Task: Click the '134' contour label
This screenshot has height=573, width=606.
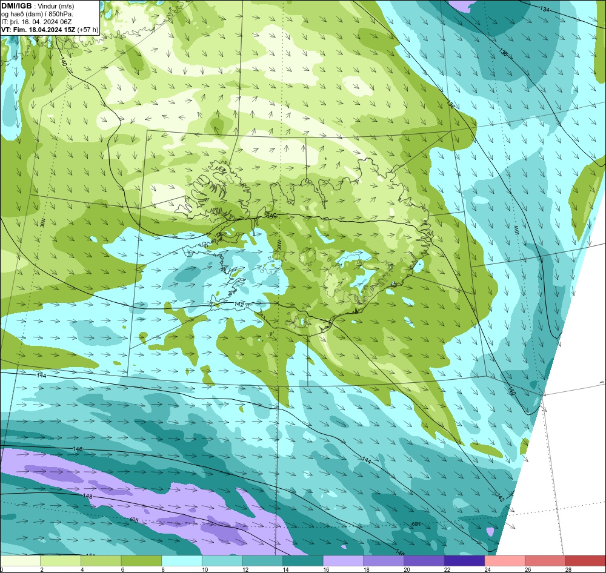Action: click(x=544, y=9)
